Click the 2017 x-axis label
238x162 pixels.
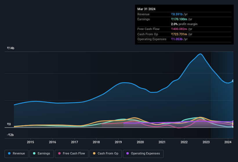75,142
